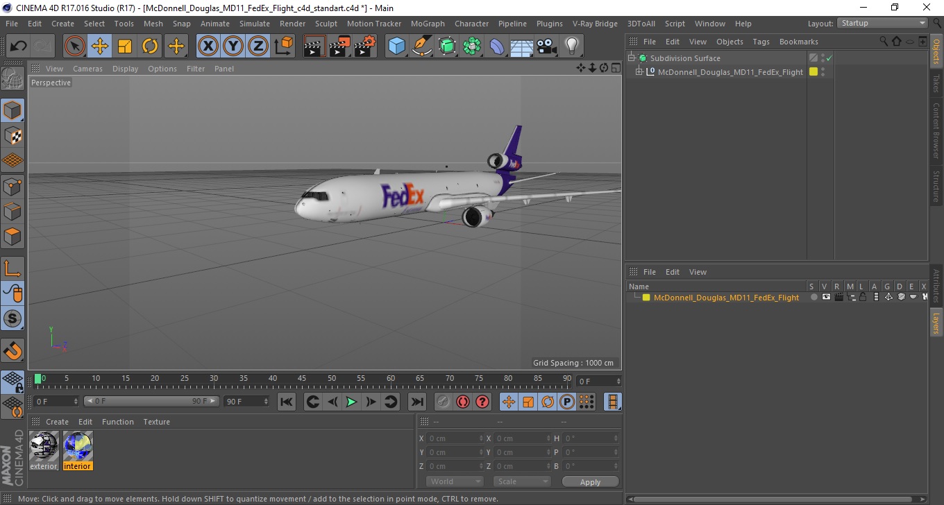Go to end of animation

(416, 402)
